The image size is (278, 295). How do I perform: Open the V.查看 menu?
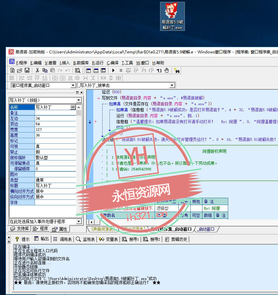point(50,63)
